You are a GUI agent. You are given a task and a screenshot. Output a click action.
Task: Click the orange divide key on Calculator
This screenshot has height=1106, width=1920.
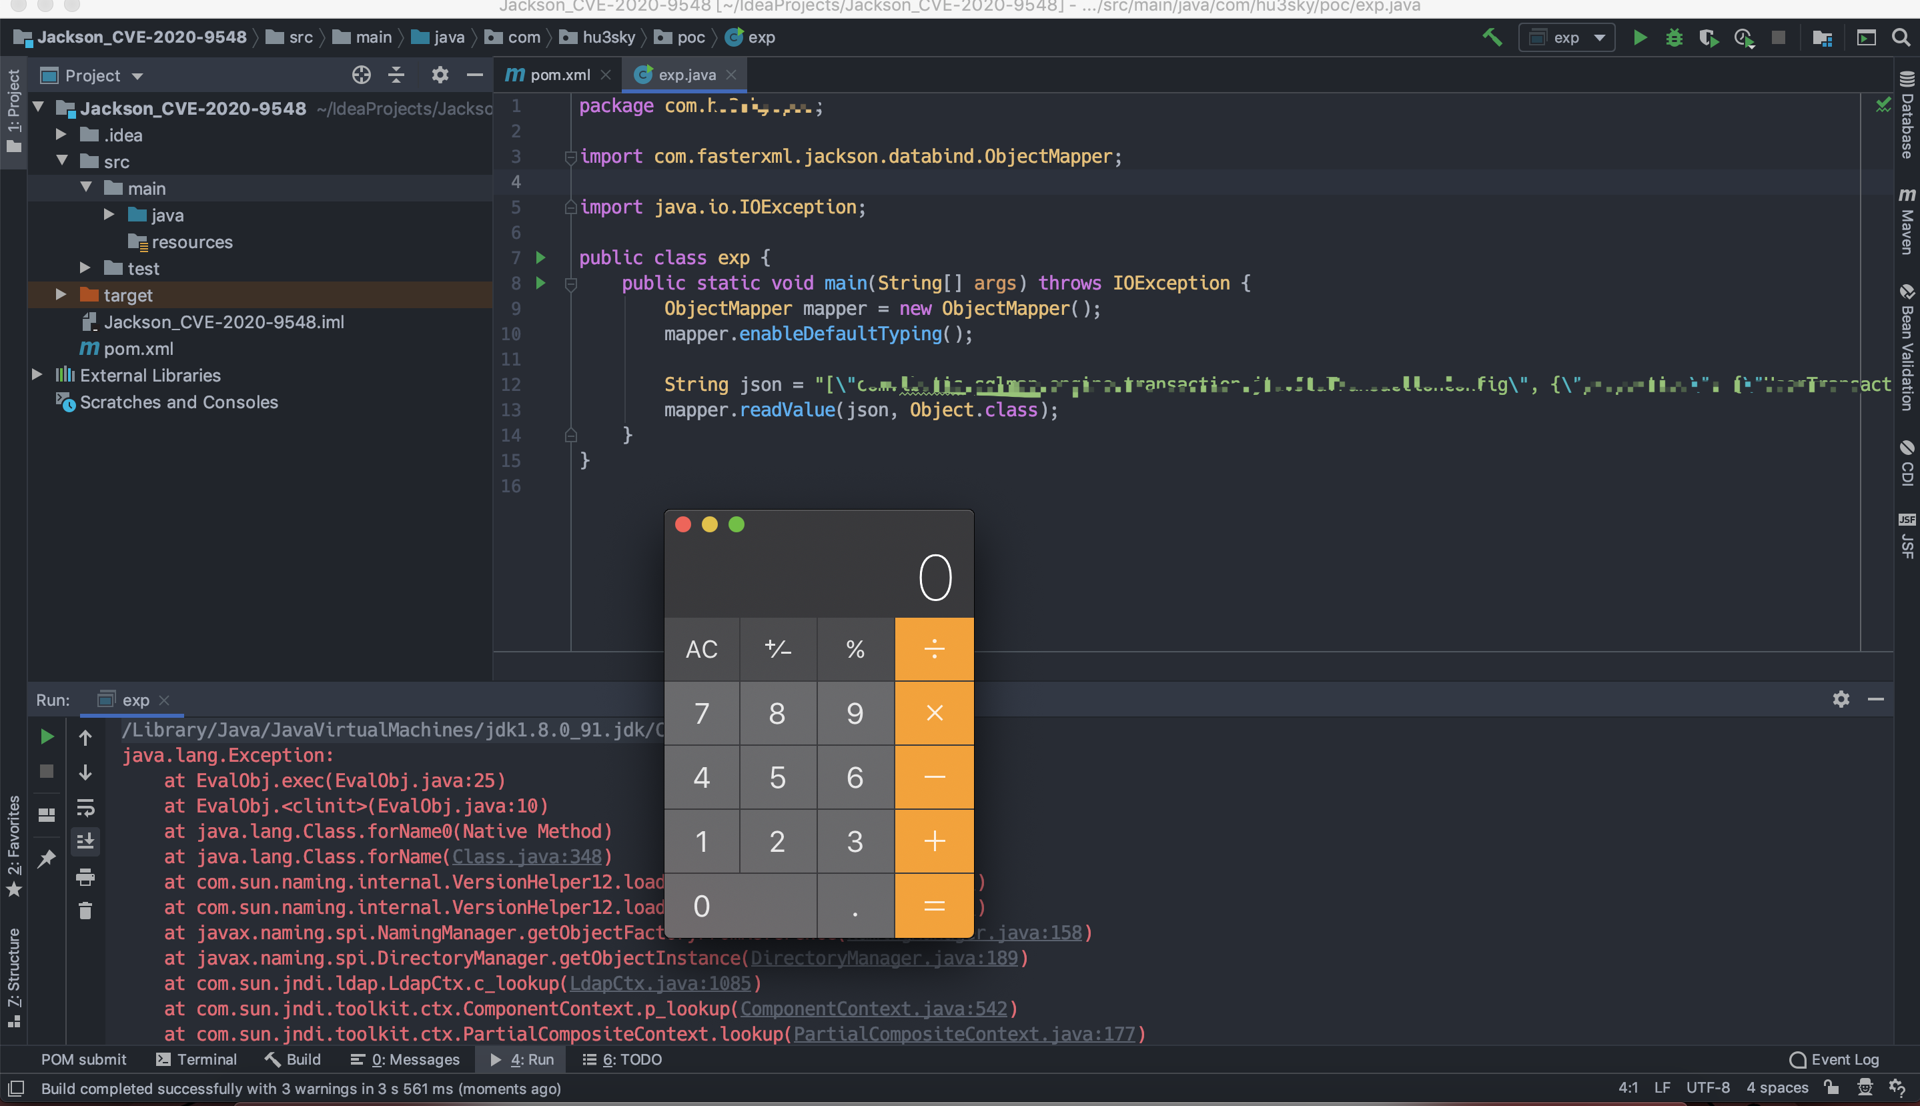click(934, 648)
